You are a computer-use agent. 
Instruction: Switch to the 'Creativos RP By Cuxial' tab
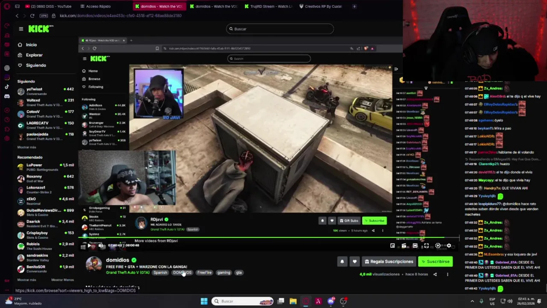tap(321, 6)
